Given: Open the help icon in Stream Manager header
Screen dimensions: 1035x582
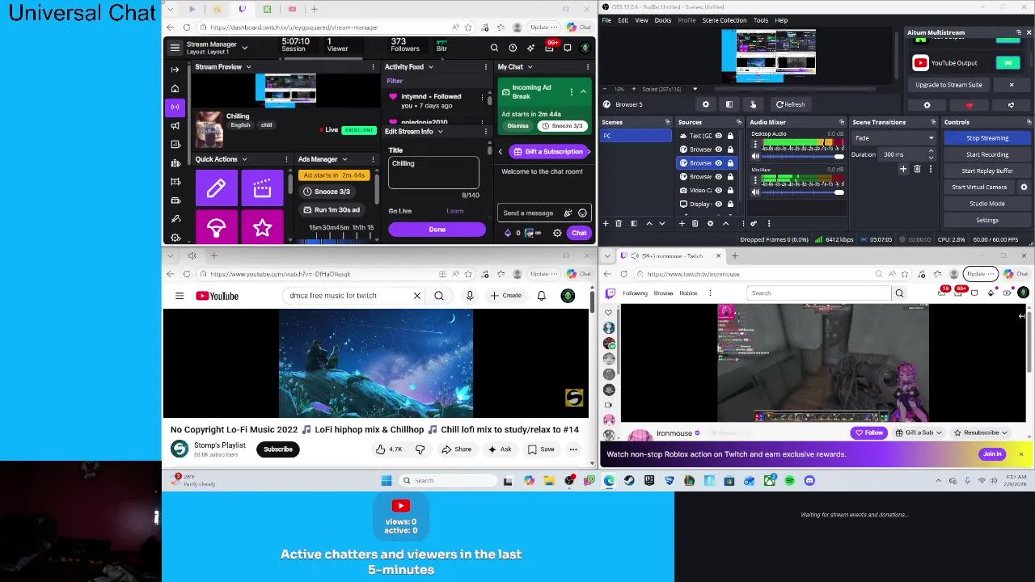Looking at the screenshot, I should (513, 48).
